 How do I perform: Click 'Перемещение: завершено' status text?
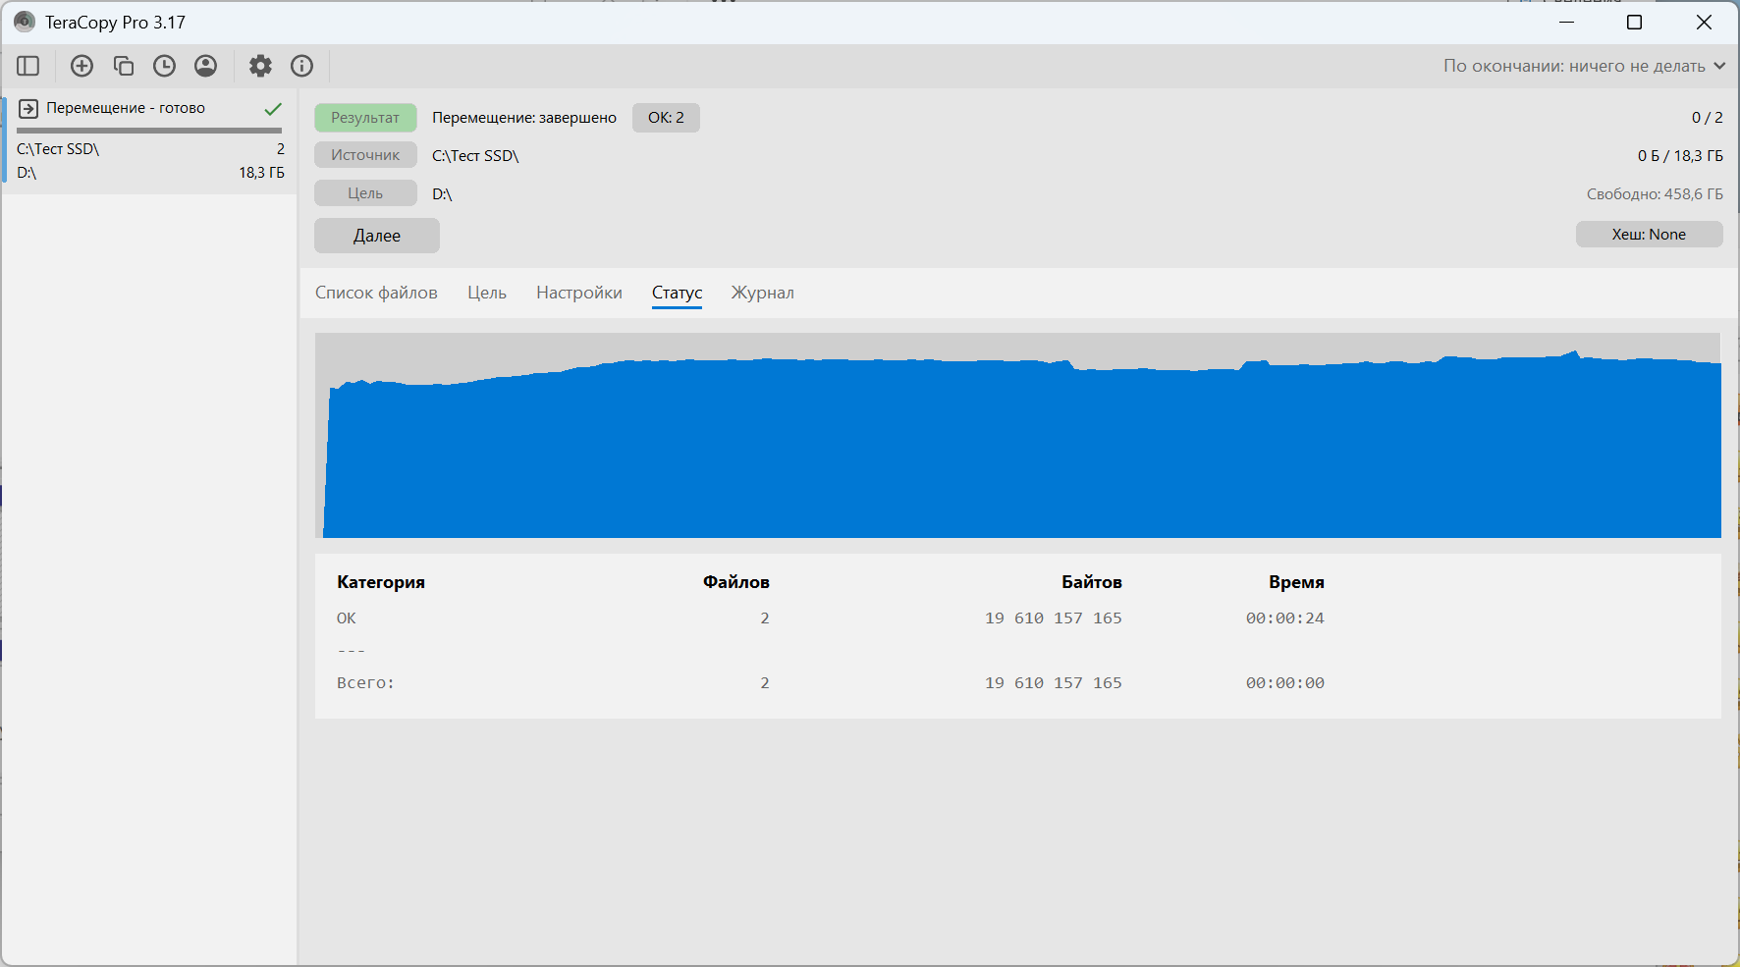524,118
